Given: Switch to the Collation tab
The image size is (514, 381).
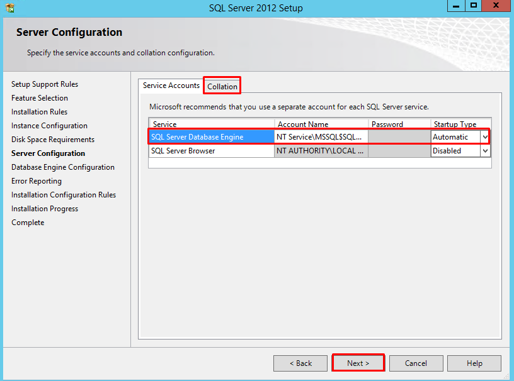Looking at the screenshot, I should coord(222,86).
